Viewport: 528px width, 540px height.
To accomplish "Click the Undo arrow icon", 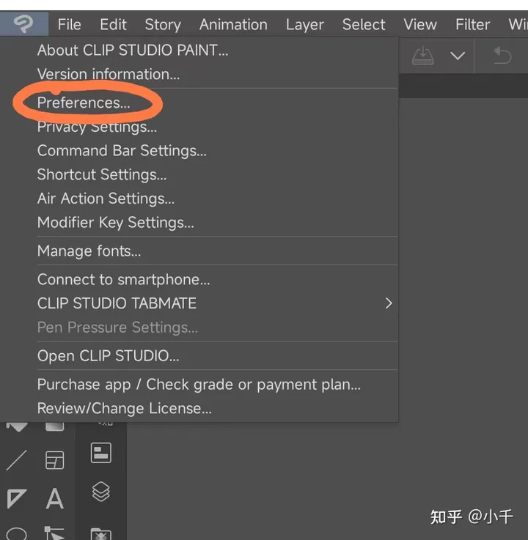I will 502,56.
